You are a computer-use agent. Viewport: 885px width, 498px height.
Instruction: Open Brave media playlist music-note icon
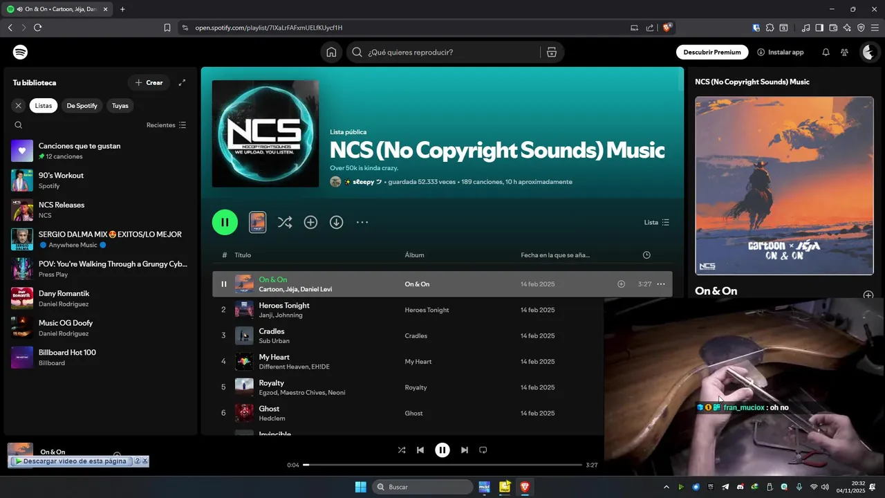click(806, 28)
